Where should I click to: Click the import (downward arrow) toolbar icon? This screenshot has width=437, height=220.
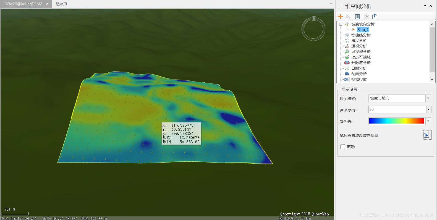[367, 16]
